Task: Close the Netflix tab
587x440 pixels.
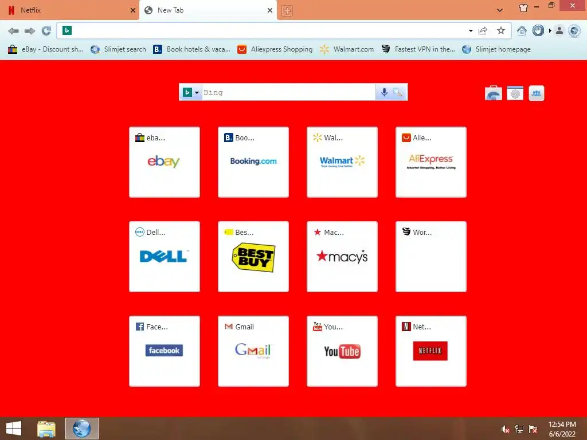Action: 133,10
